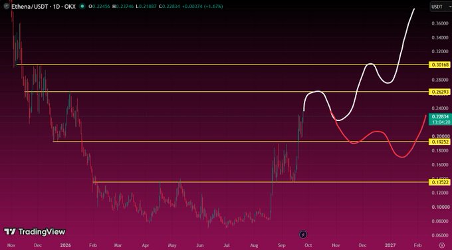Click the Sep label on time axis
Screen dimensions: 452x250
[281, 245]
